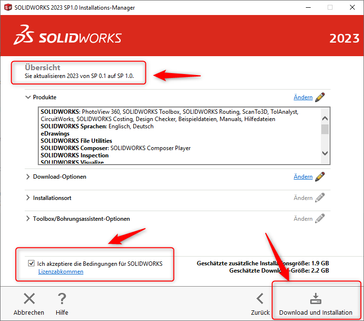Screen dimensions: 364x321
Task: Minimize the Installations-Manager window
Action: click(308, 7)
